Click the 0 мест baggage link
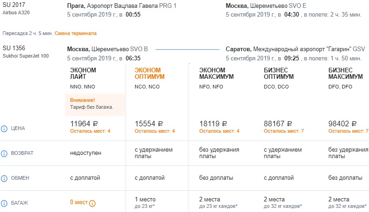The width and height of the screenshot is (369, 212). coord(78,202)
